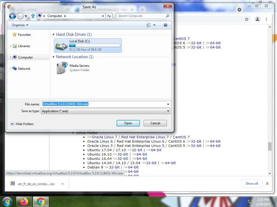The height and width of the screenshot is (207, 277).
Task: Select Computer in the navigation pane
Action: (x=23, y=57)
